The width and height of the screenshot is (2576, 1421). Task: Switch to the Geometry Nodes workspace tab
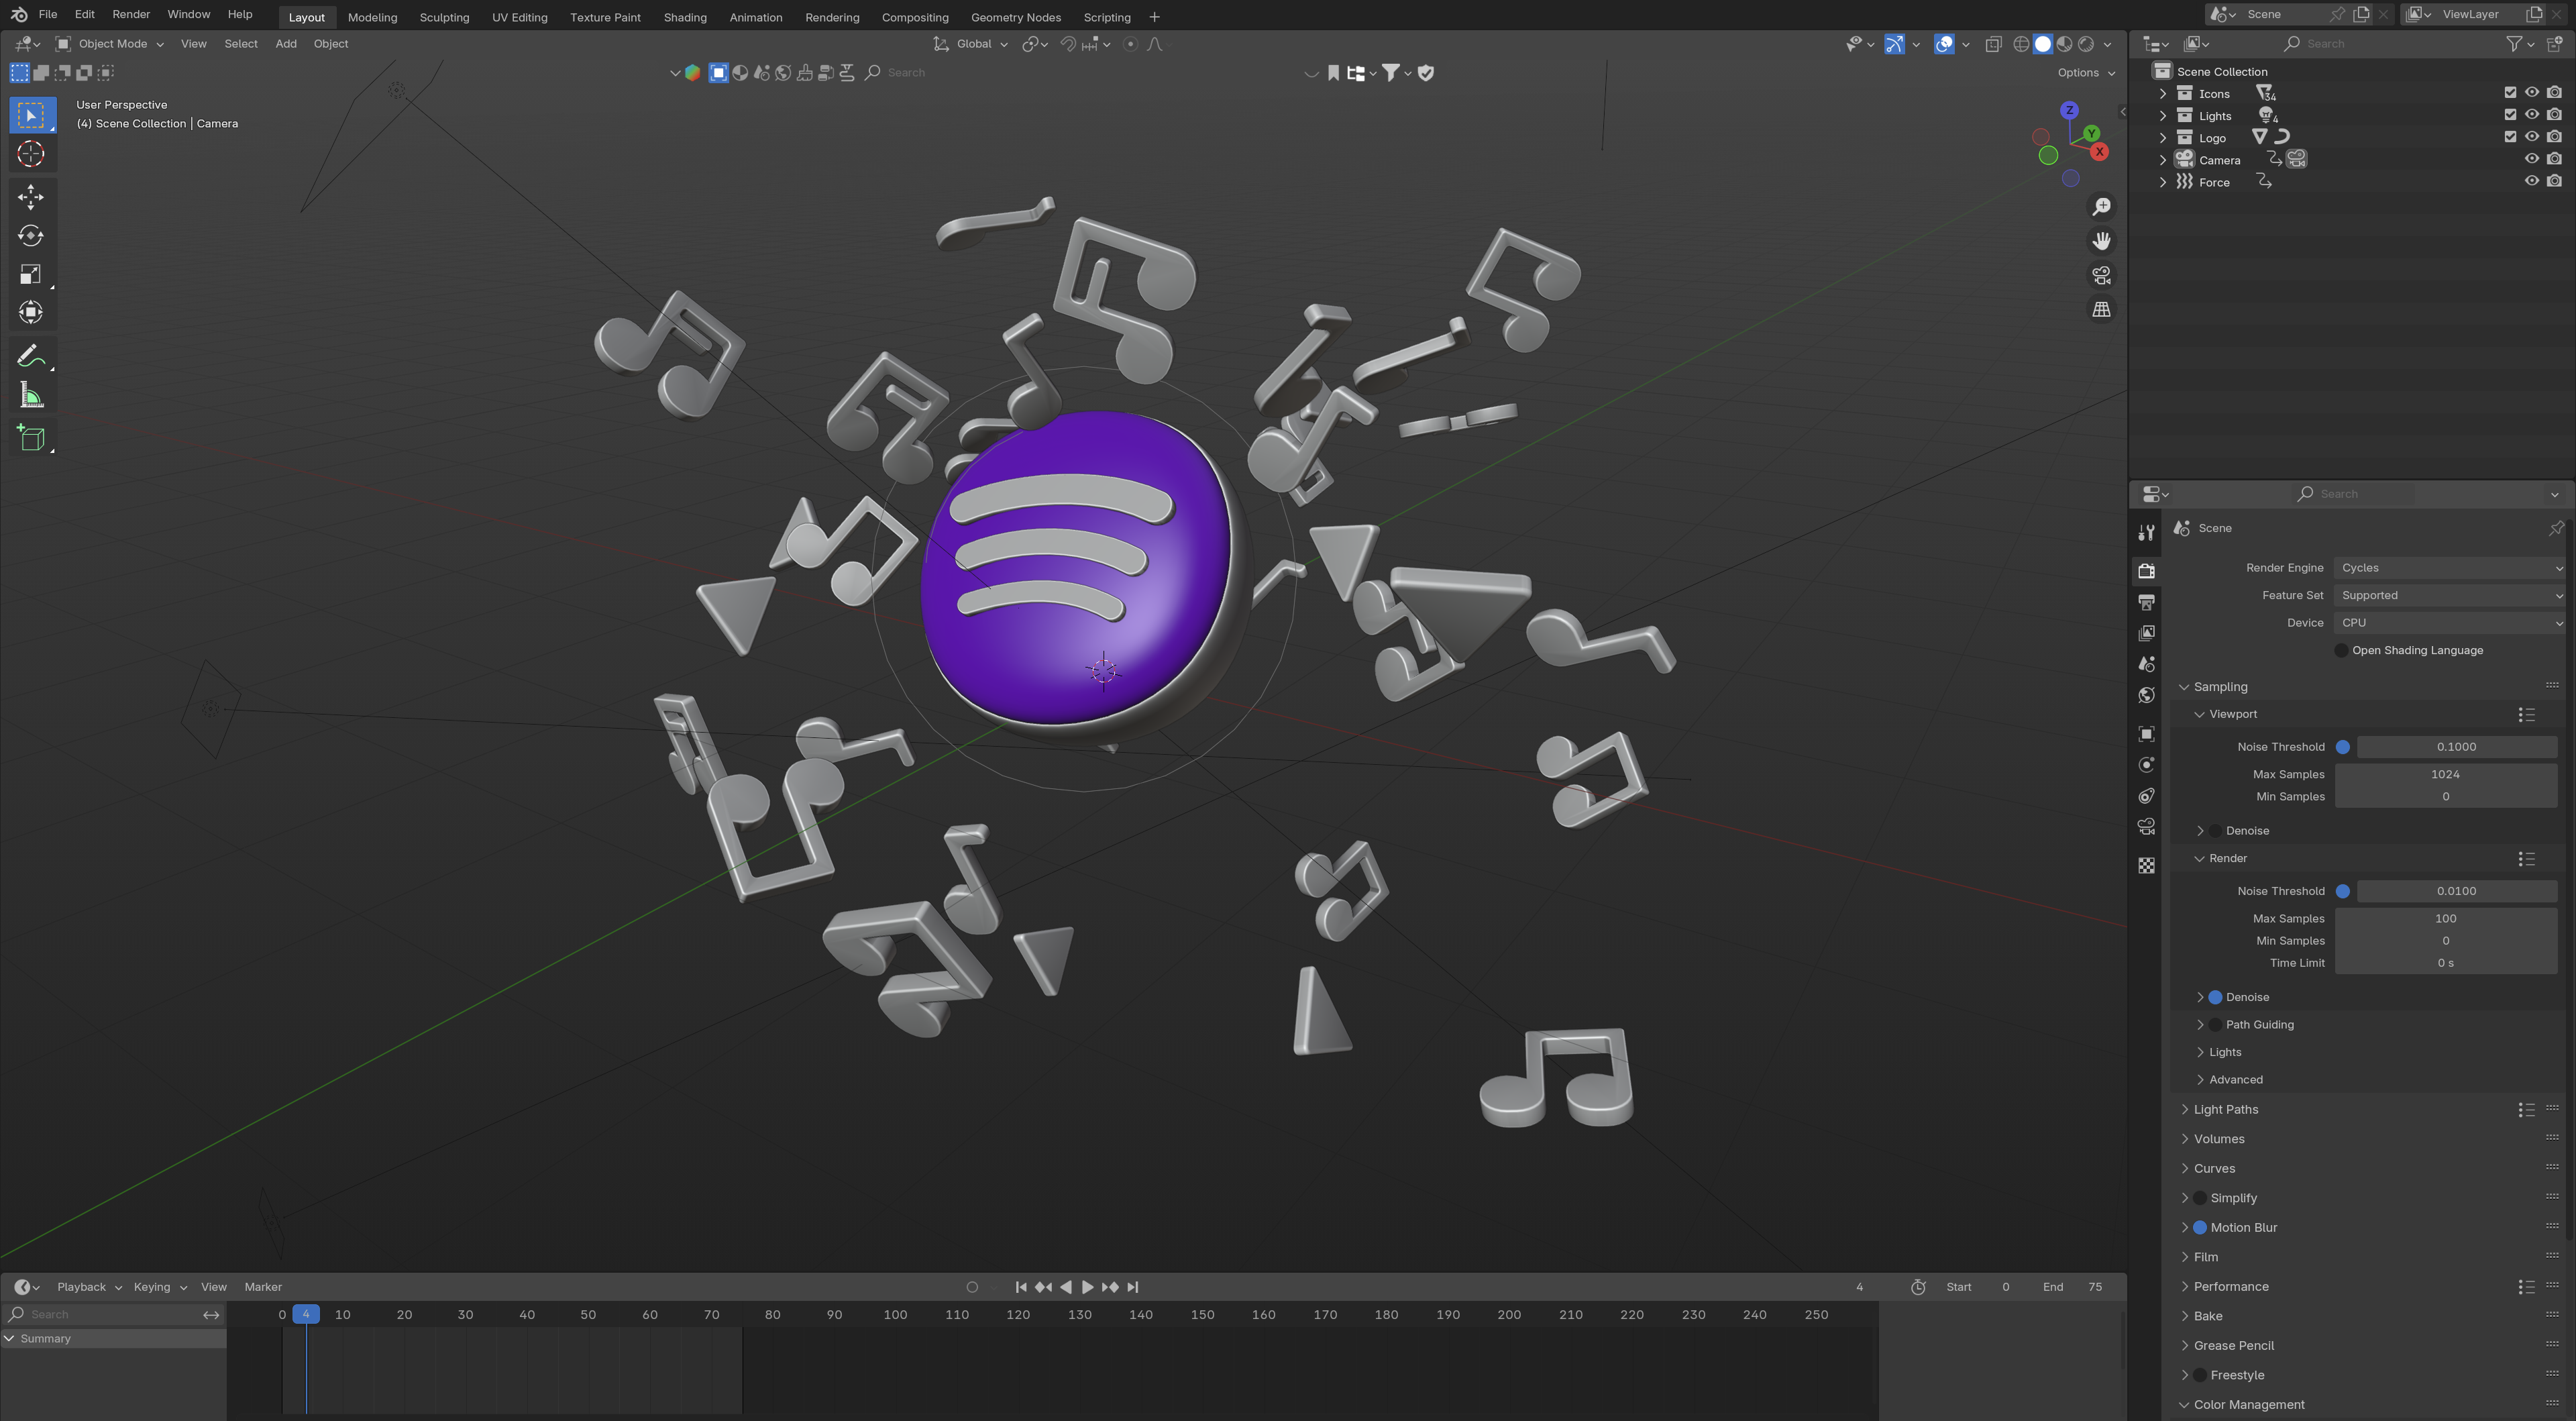pyautogui.click(x=1015, y=17)
